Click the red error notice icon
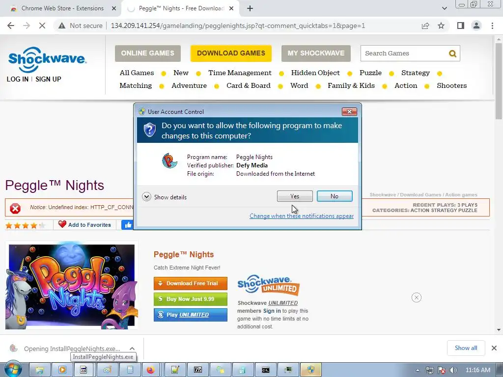503x377 pixels. click(15, 208)
